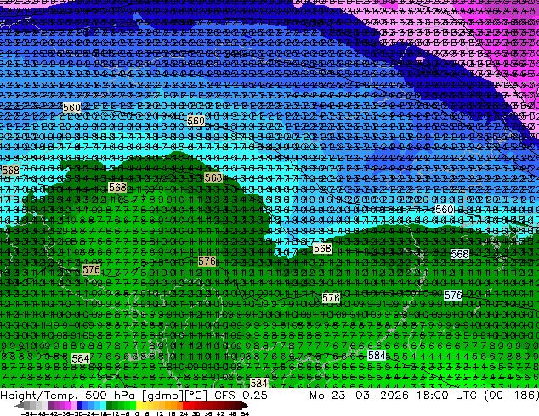Click the white-boxed 560 contour label

[445, 209]
